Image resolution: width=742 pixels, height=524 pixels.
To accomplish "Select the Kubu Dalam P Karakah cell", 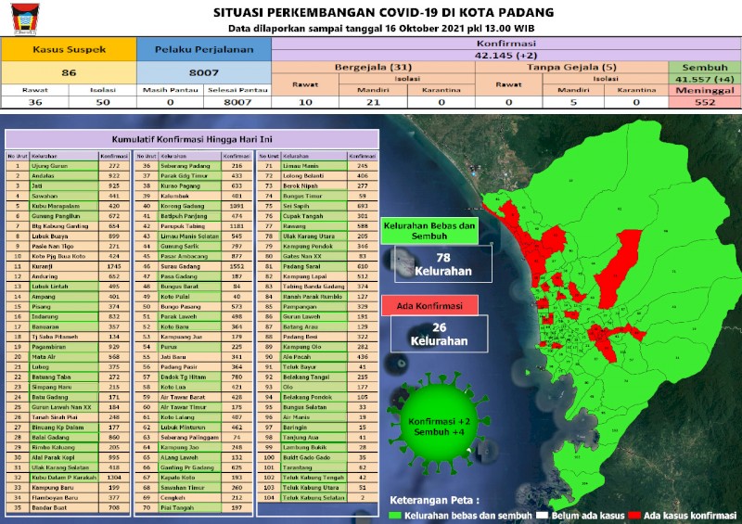I will pos(64,477).
